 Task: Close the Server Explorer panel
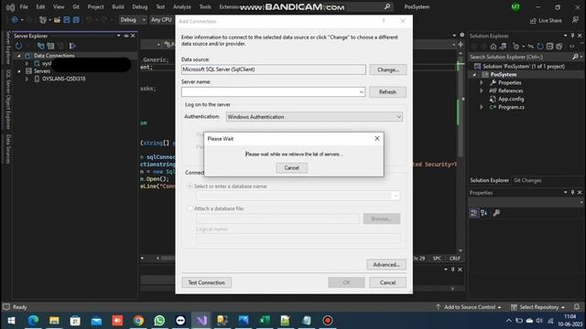point(133,36)
